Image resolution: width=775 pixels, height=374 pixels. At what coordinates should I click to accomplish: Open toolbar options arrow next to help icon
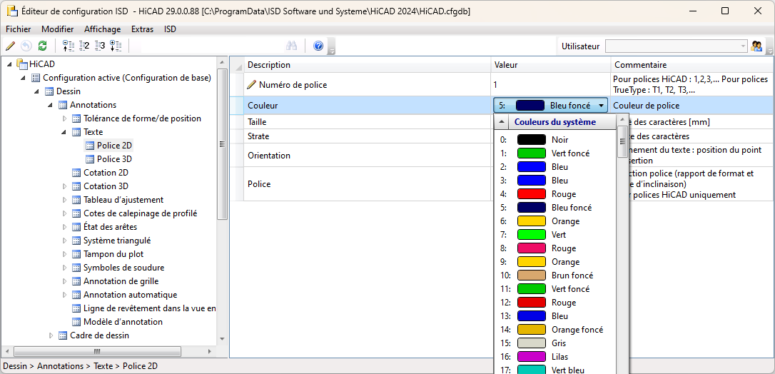332,47
